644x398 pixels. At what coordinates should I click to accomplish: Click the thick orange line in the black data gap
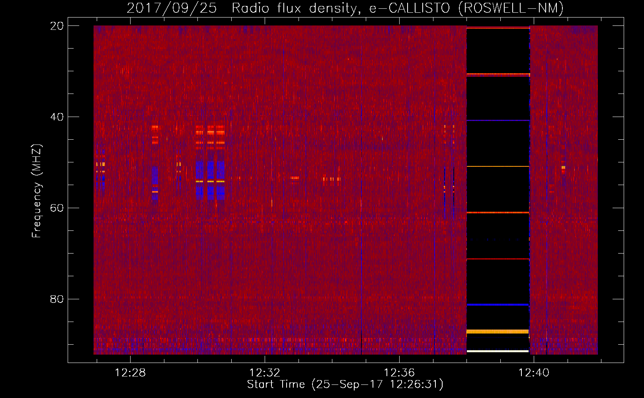point(498,331)
